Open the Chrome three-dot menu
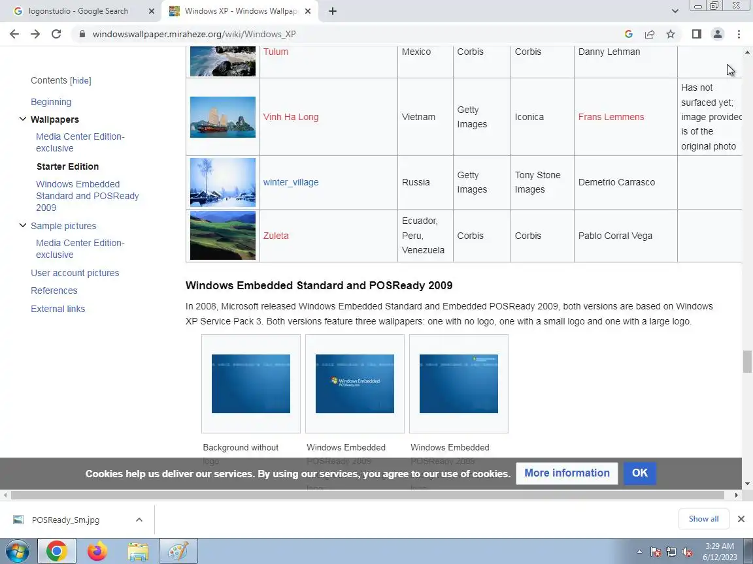The width and height of the screenshot is (753, 564). [739, 34]
